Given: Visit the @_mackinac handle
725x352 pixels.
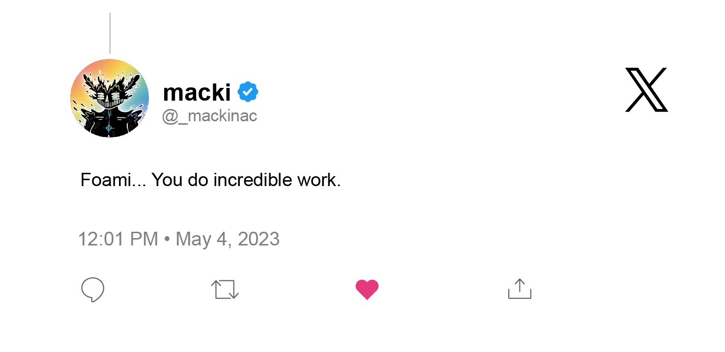Looking at the screenshot, I should [x=209, y=115].
